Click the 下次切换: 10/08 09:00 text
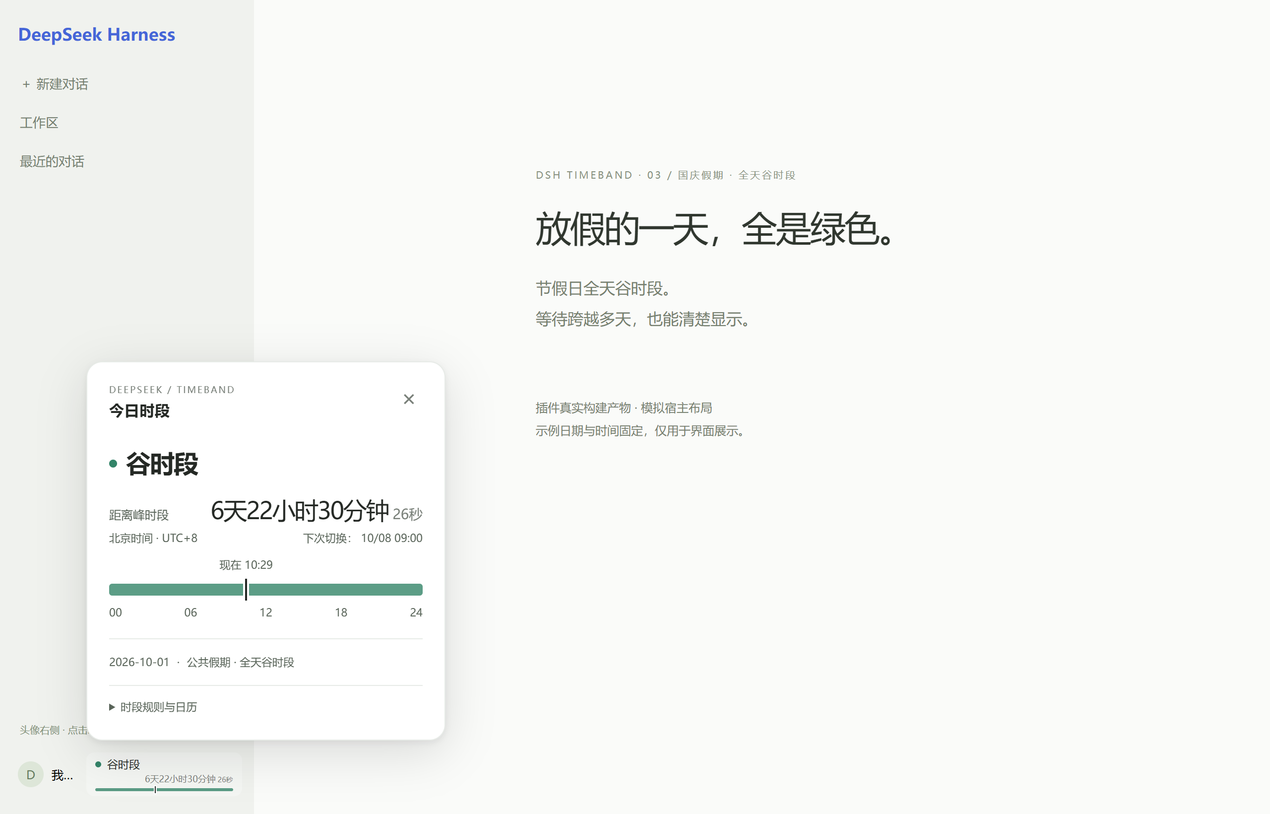This screenshot has height=814, width=1270. pyautogui.click(x=363, y=538)
